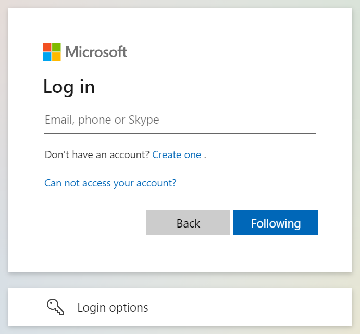Click the green square in Microsoft logo
The width and height of the screenshot is (360, 334).
click(x=56, y=47)
